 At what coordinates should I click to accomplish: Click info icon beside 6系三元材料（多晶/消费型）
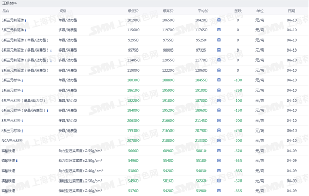[x=48, y=111]
